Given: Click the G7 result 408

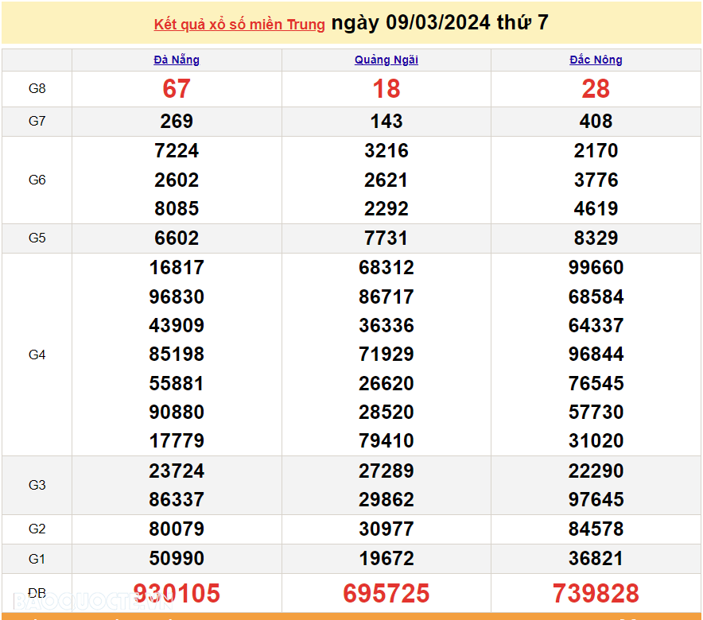Looking at the screenshot, I should click(596, 122).
